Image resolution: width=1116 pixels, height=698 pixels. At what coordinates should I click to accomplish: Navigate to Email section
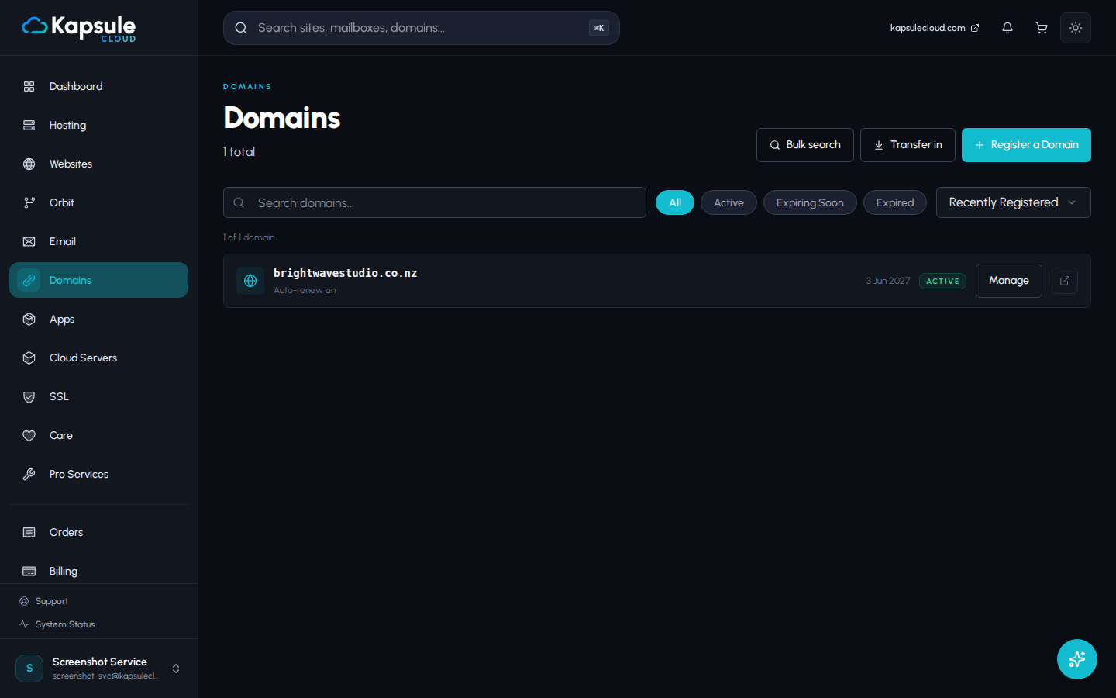[x=98, y=241]
